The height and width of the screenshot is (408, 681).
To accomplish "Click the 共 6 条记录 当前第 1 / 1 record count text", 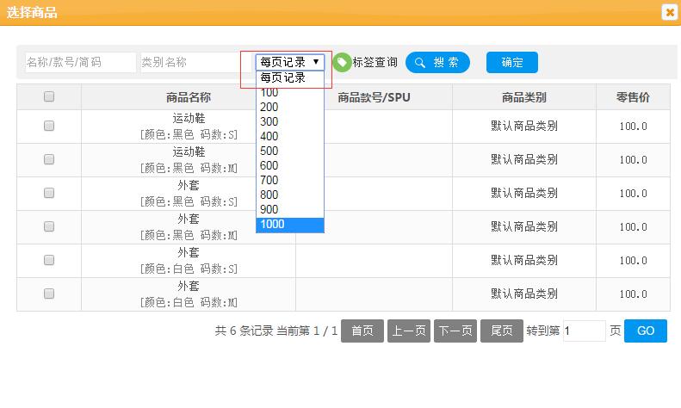I will click(276, 331).
